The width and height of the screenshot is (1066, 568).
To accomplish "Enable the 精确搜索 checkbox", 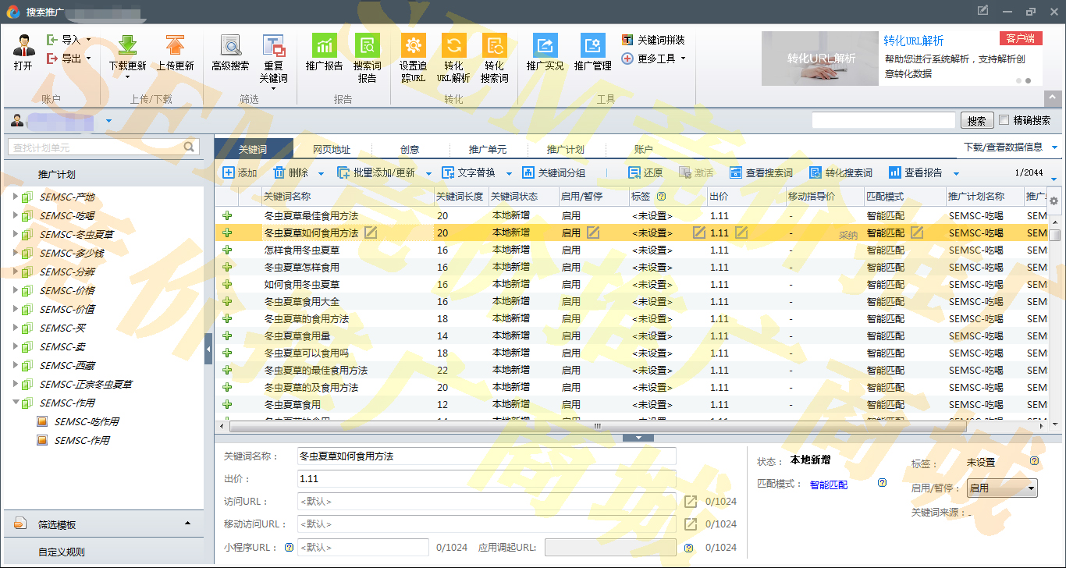I will coord(1004,120).
